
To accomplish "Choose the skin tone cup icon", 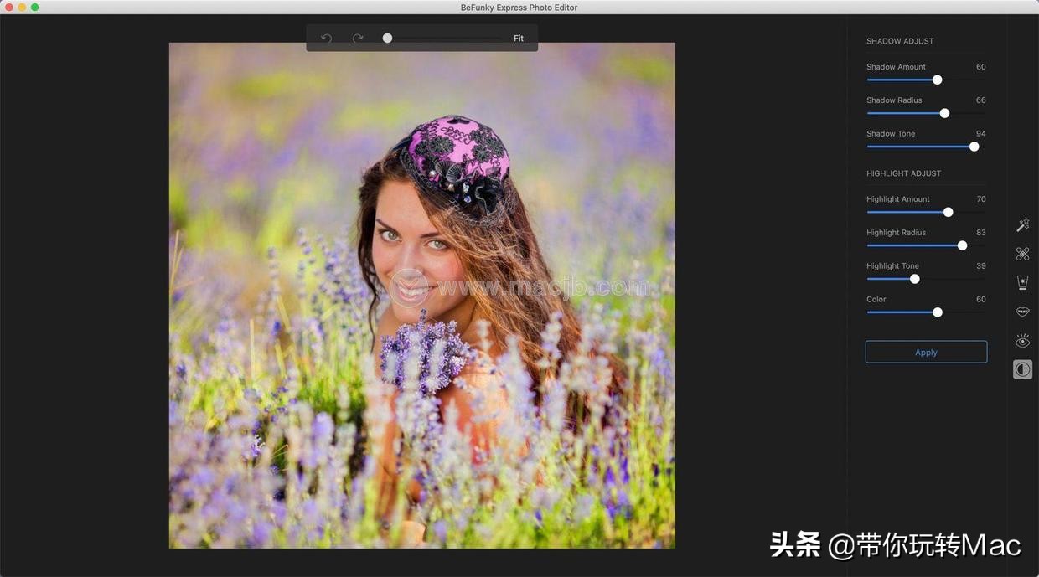I will tap(1022, 282).
